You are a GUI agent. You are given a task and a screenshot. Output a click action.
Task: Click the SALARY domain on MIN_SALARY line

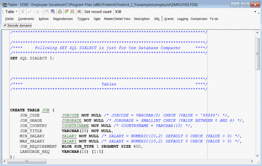69,136
